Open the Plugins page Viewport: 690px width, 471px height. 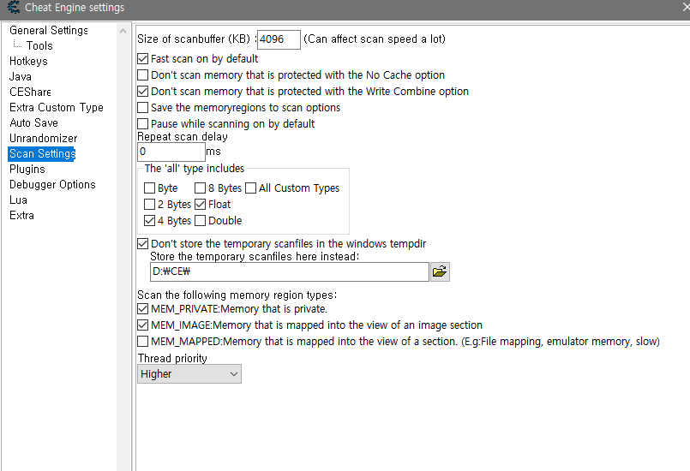(27, 170)
